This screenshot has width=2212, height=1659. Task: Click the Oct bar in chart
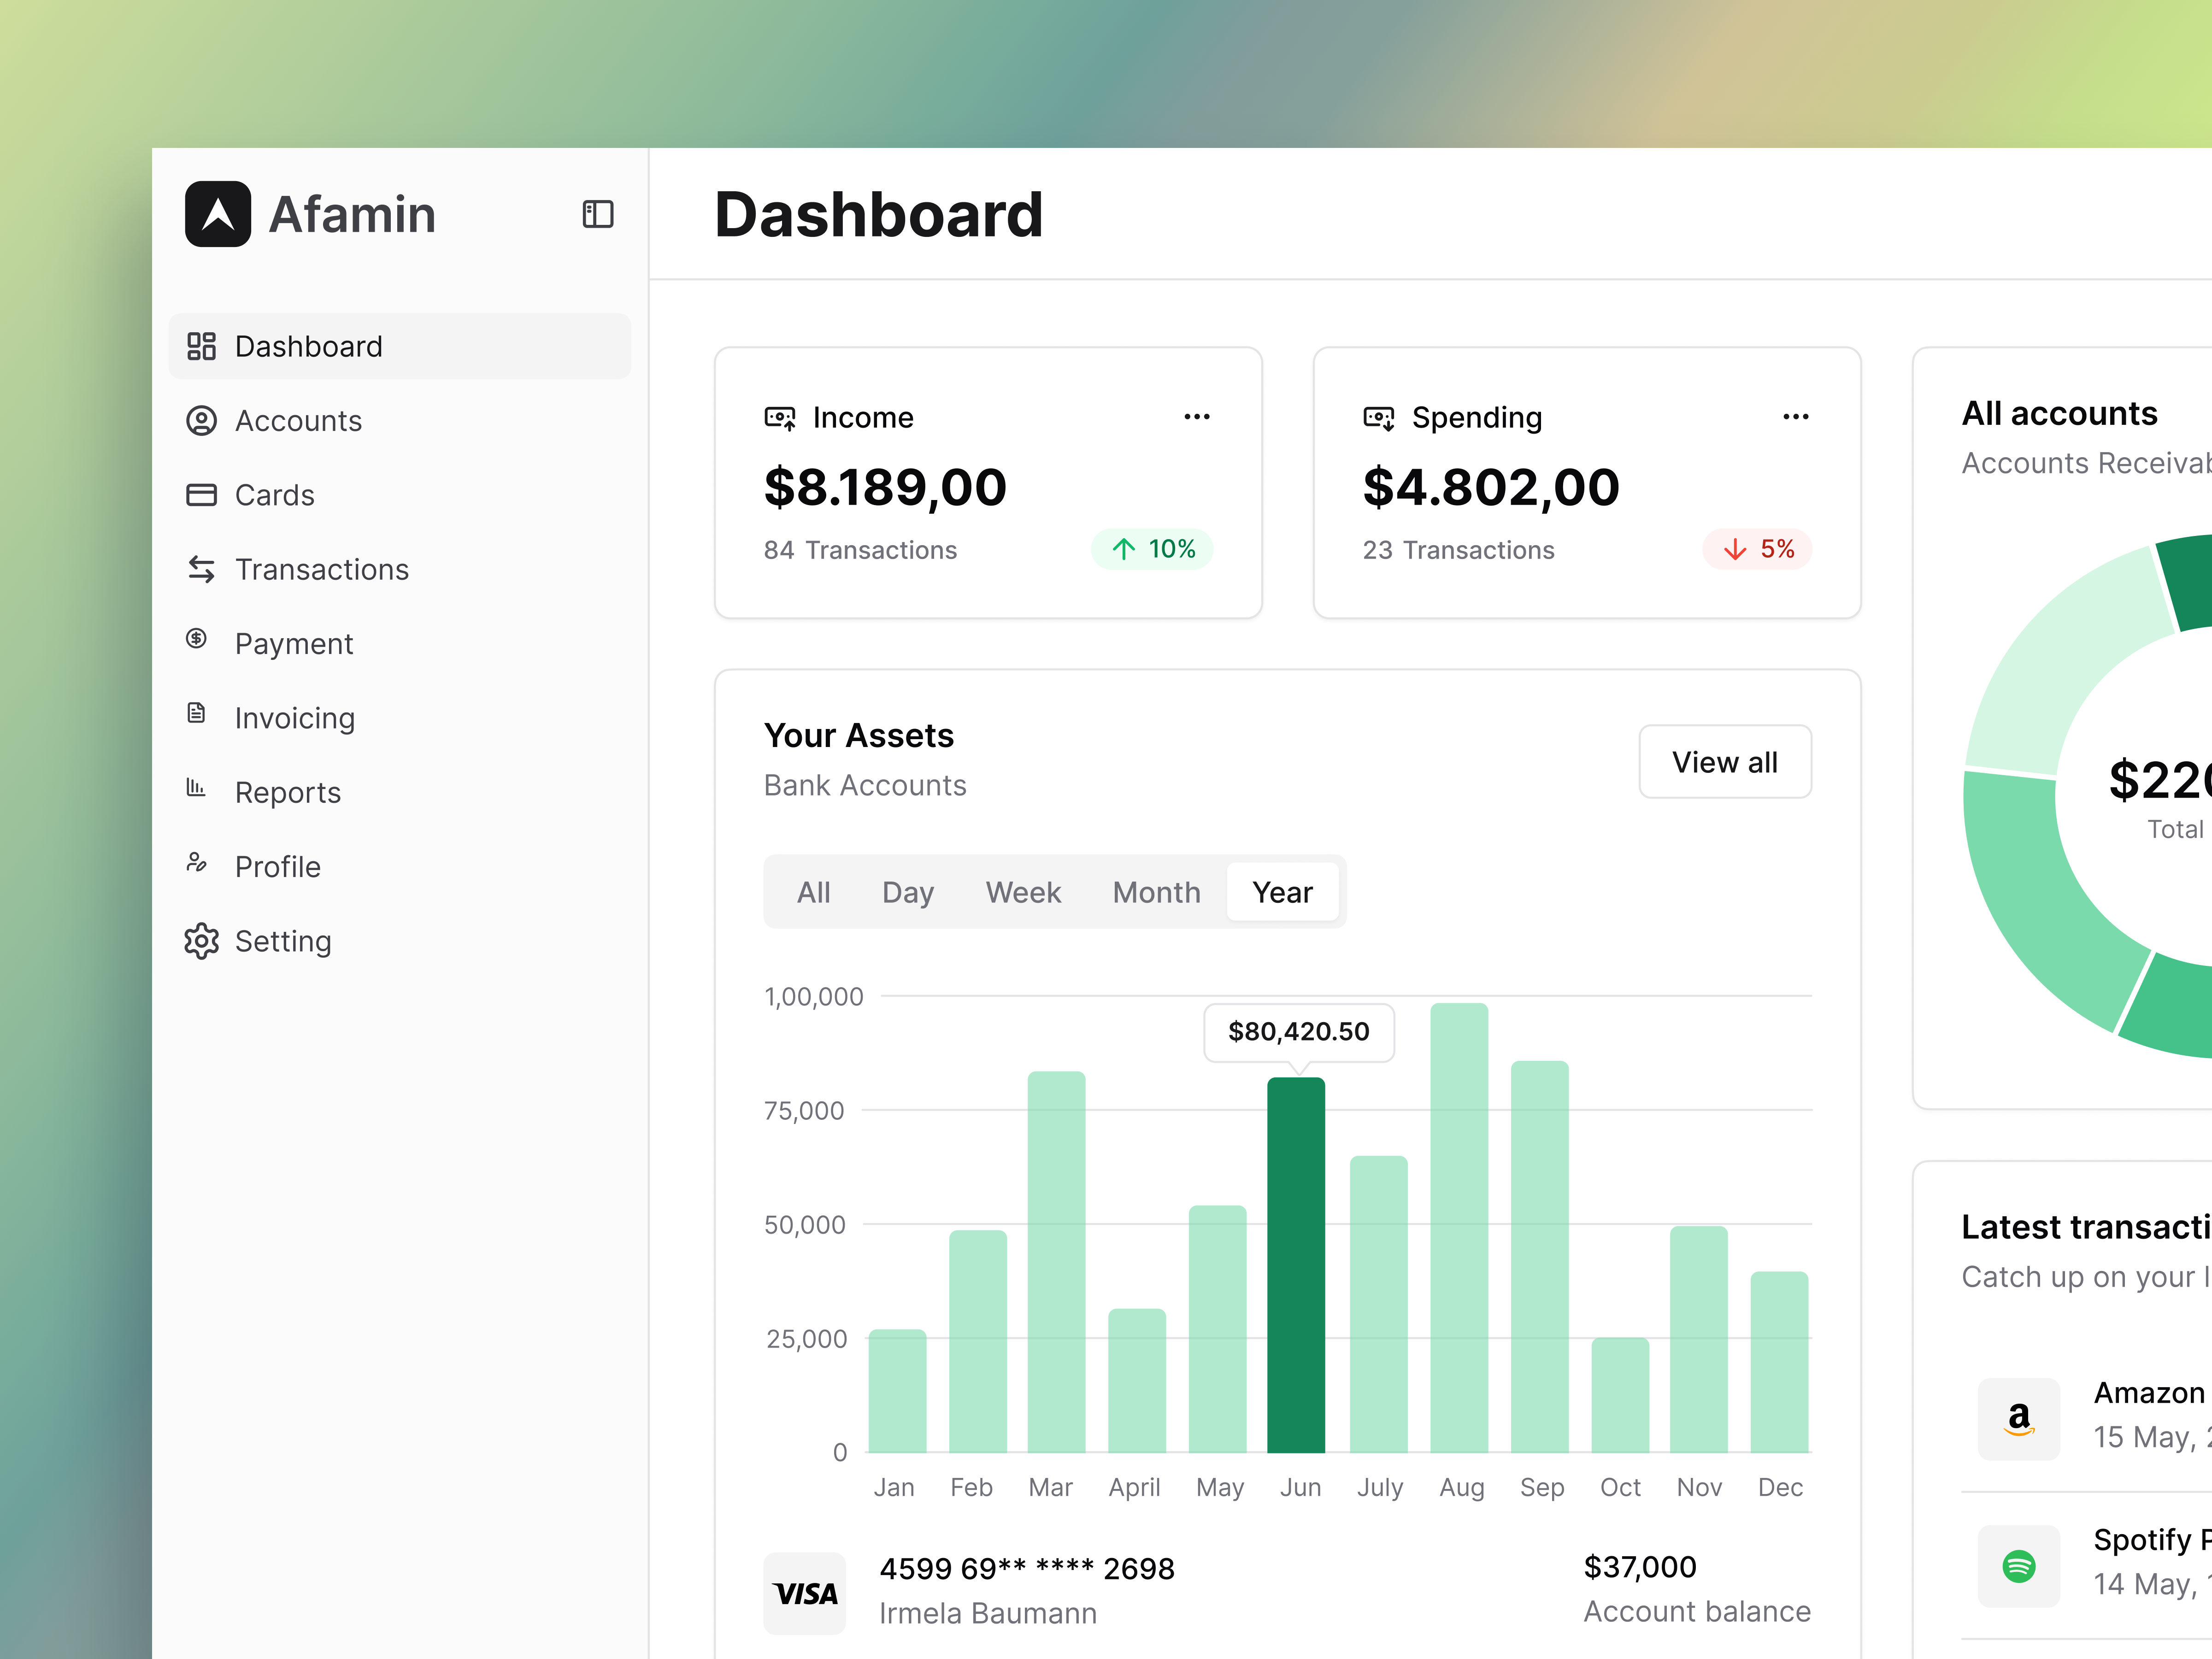[1620, 1395]
